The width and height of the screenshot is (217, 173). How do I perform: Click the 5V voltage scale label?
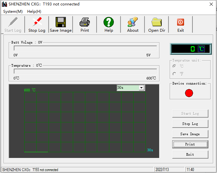(x=148, y=55)
